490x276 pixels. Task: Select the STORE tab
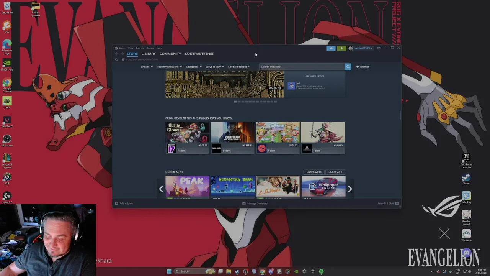pos(132,54)
